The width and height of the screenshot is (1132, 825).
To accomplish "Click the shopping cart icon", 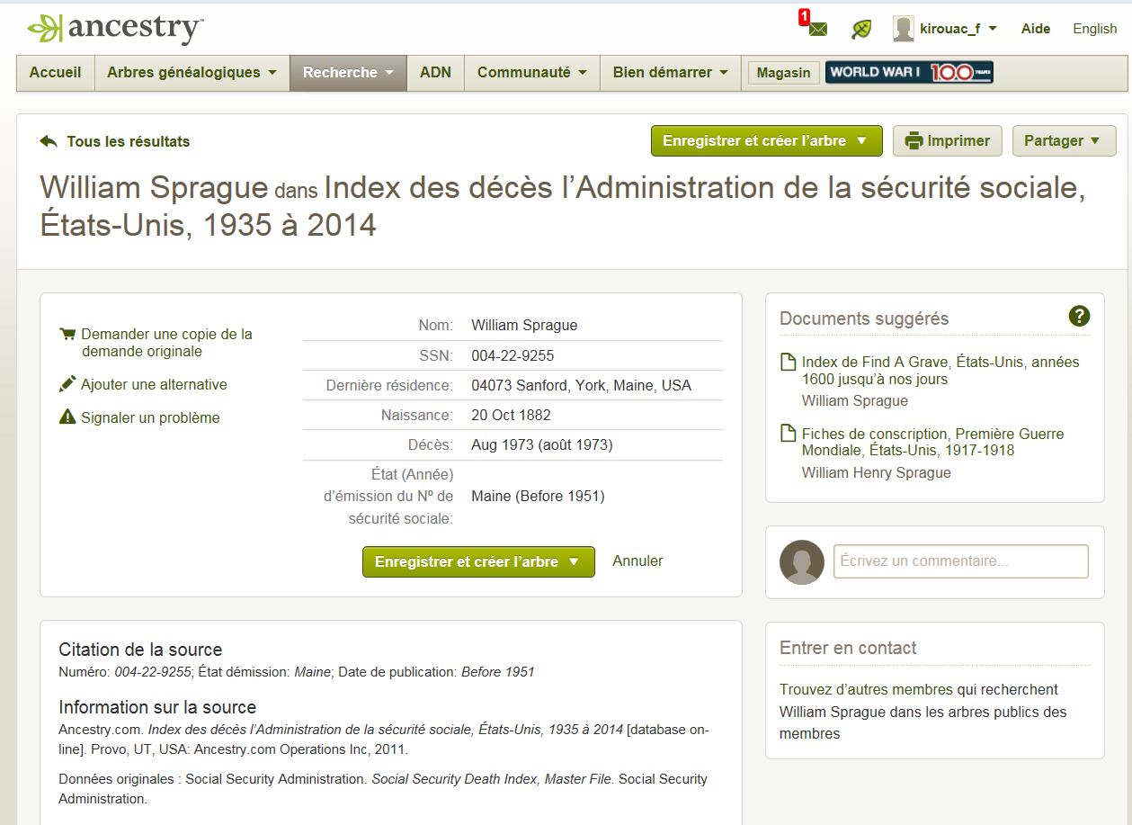I will pos(67,334).
